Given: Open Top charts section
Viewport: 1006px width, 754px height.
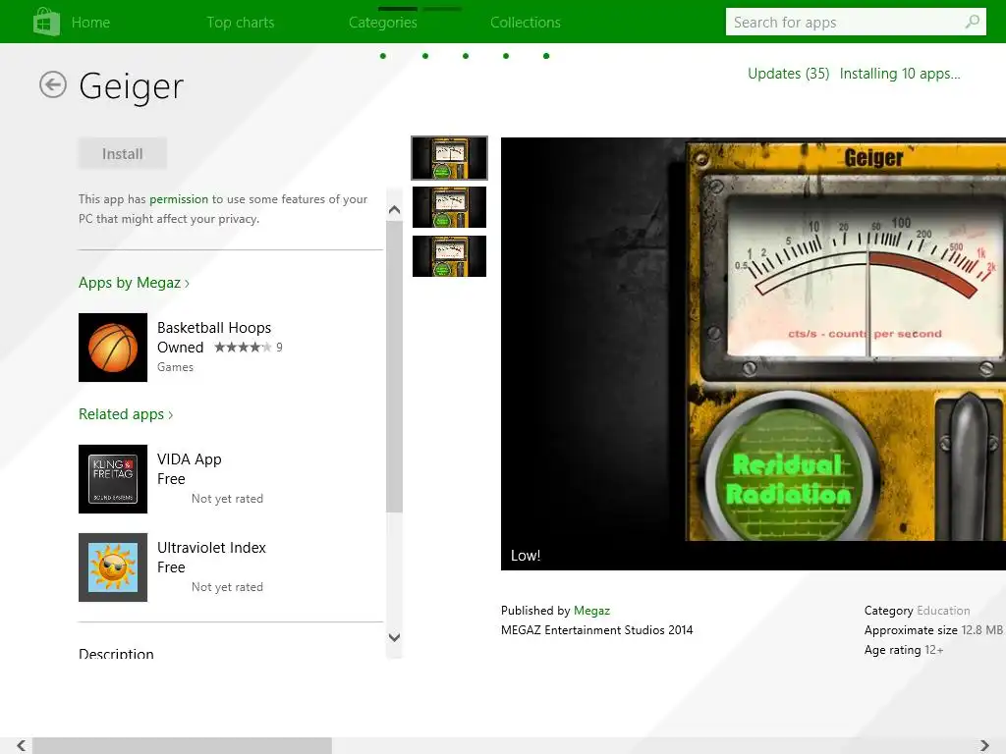Looking at the screenshot, I should pos(241,23).
